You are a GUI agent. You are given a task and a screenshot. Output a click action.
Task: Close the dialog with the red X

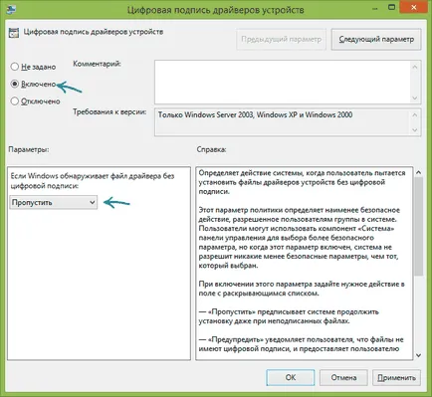[x=414, y=7]
